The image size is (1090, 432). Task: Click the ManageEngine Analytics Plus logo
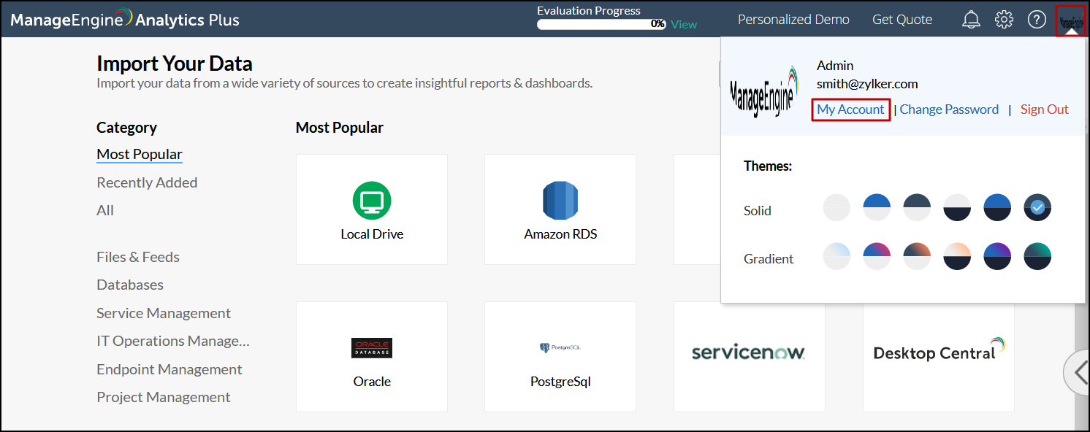tap(125, 20)
